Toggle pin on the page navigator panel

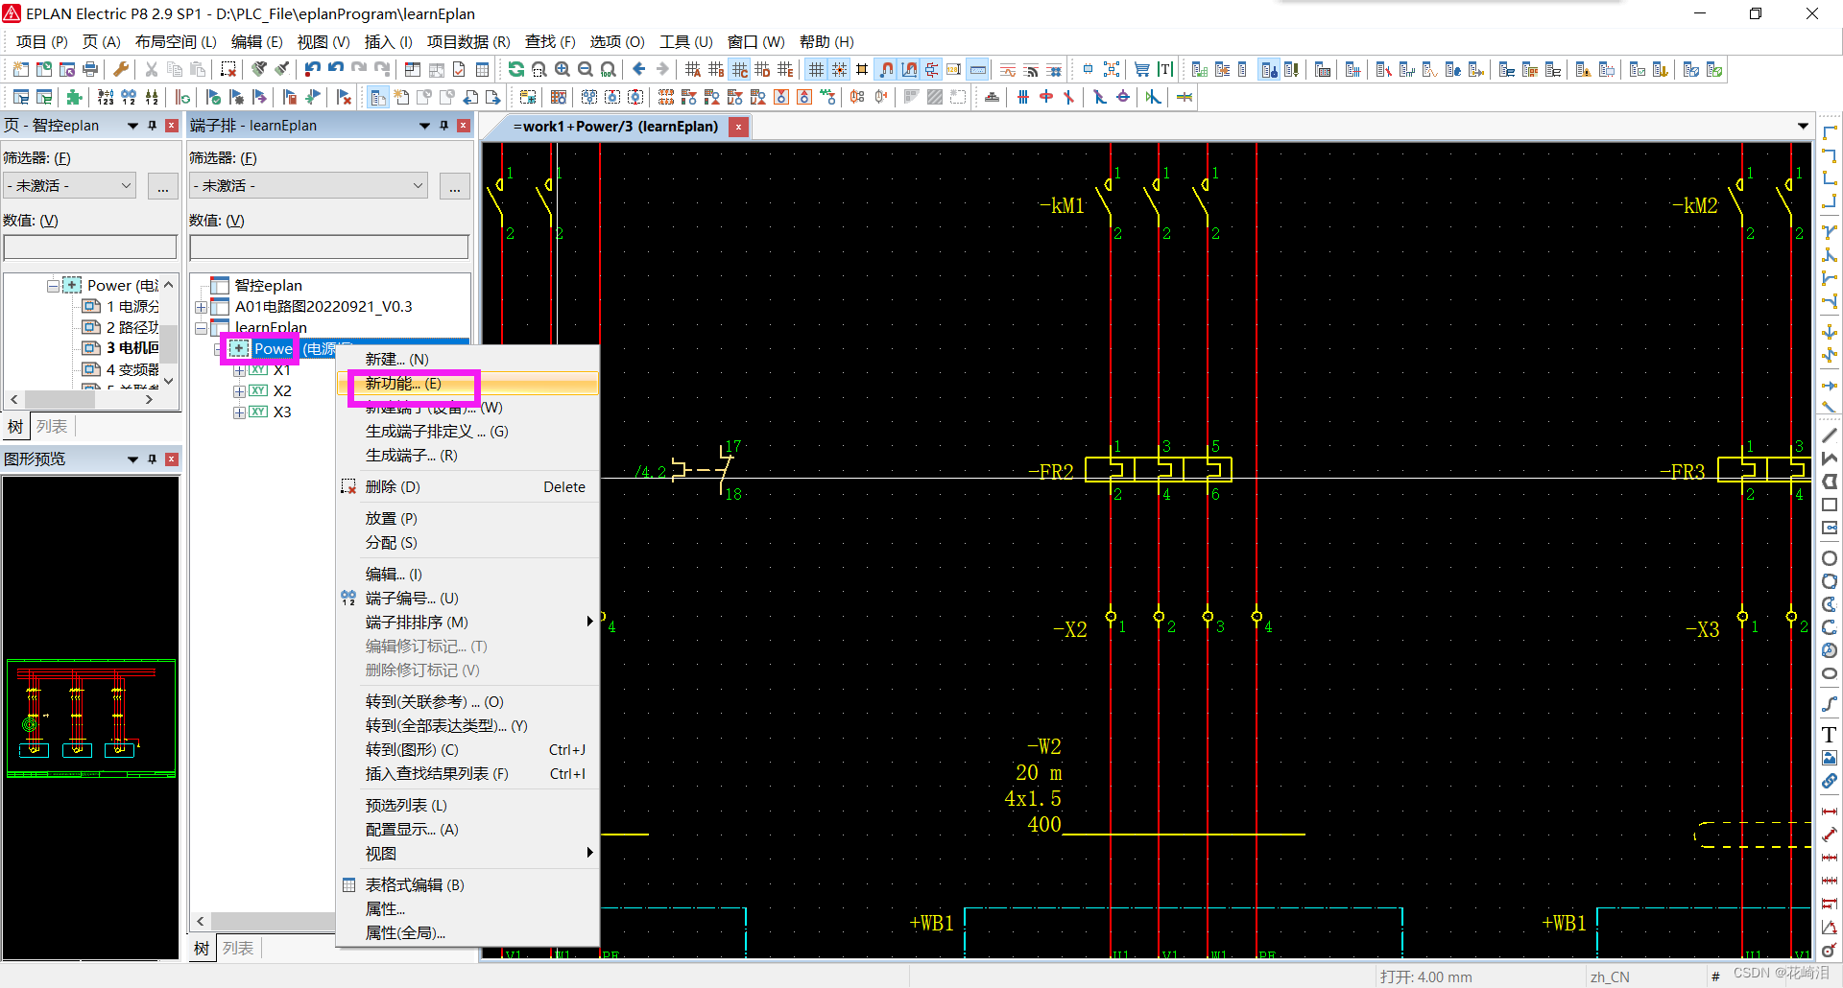click(x=152, y=126)
